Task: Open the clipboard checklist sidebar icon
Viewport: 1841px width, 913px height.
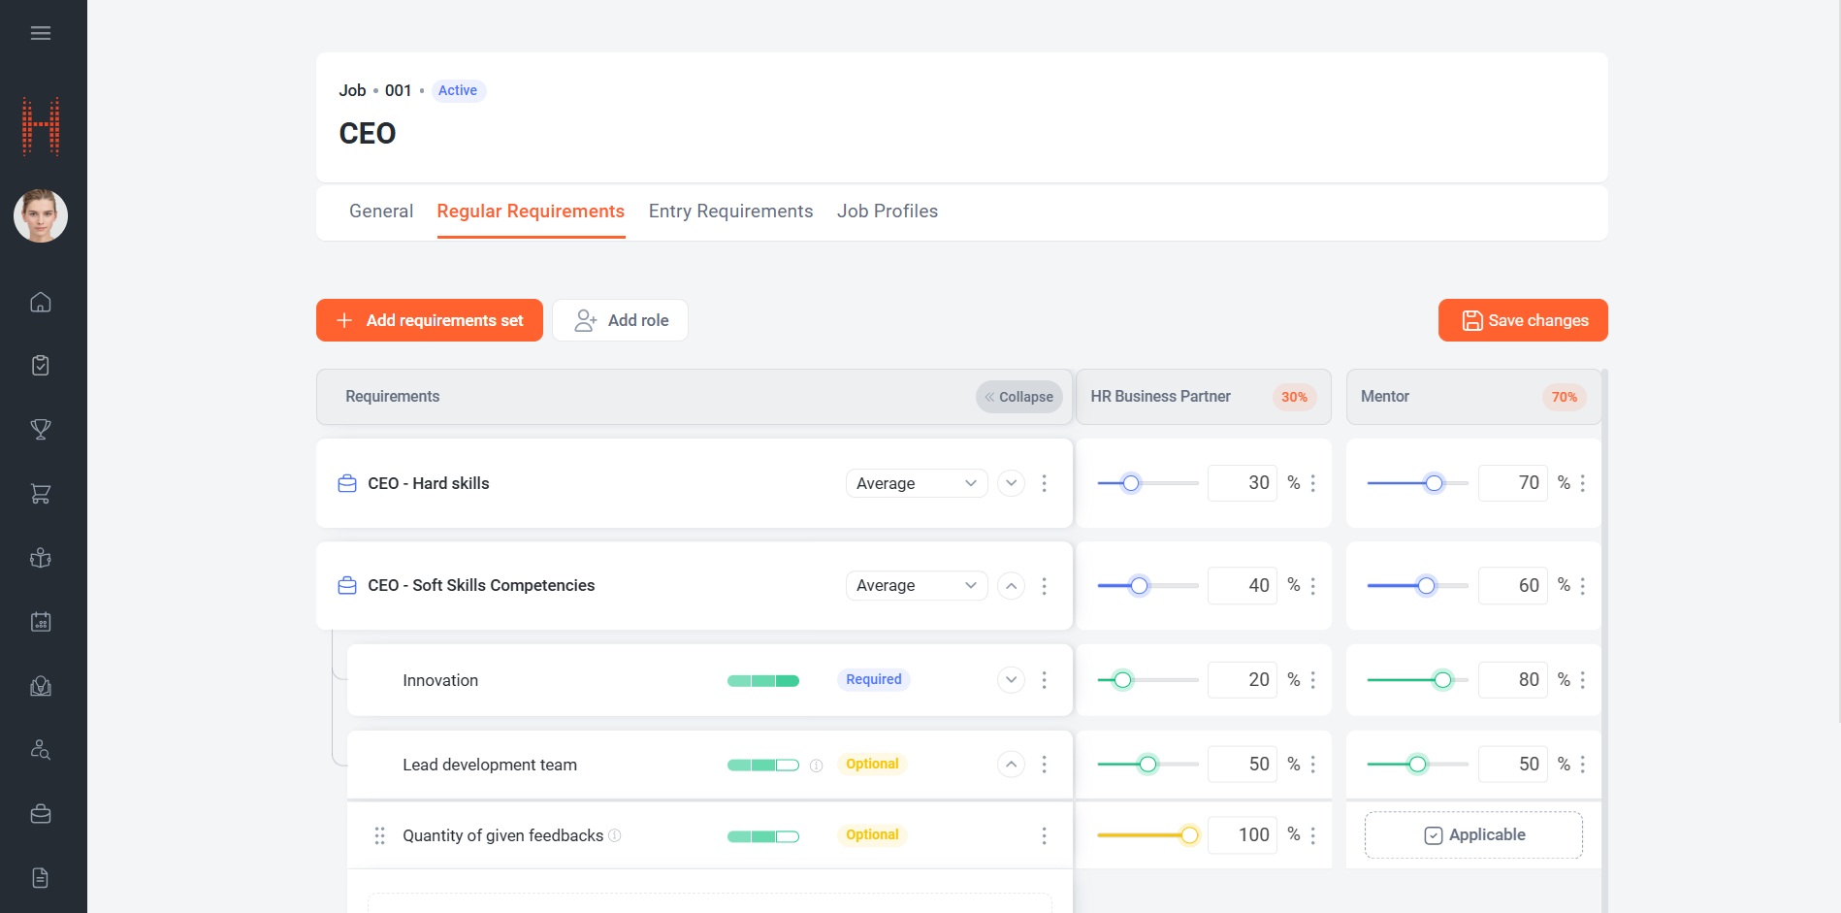Action: [x=41, y=366]
